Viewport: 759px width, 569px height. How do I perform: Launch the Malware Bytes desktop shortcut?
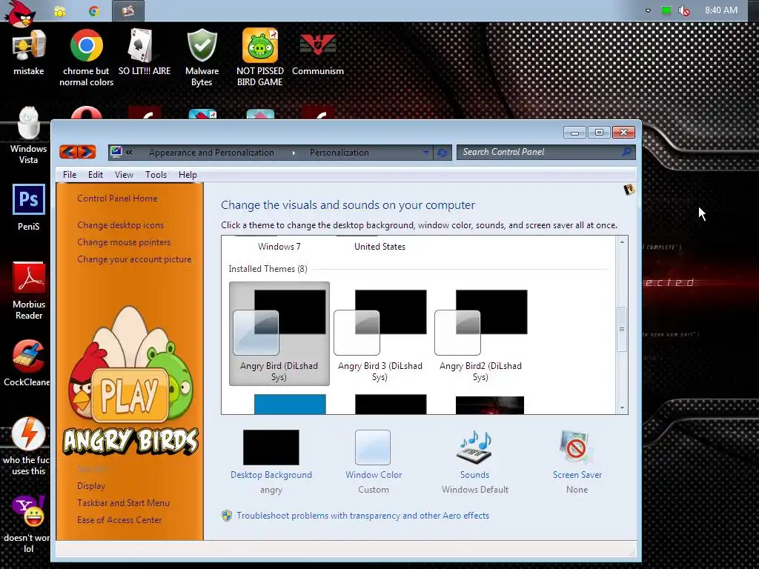pos(202,56)
